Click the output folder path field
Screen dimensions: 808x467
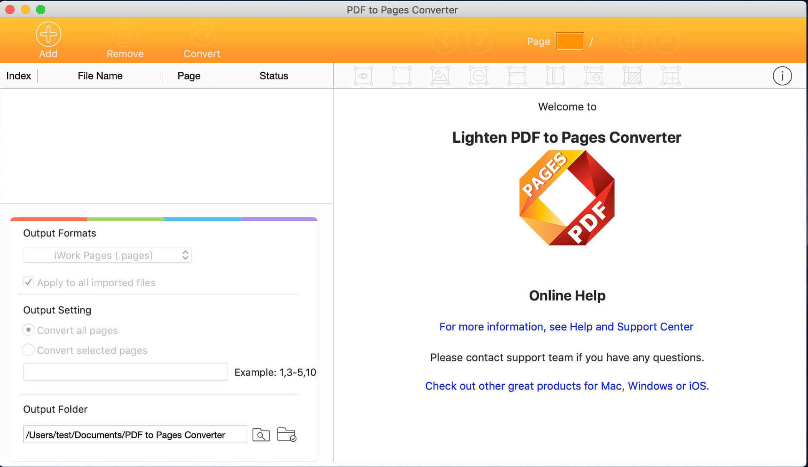135,434
